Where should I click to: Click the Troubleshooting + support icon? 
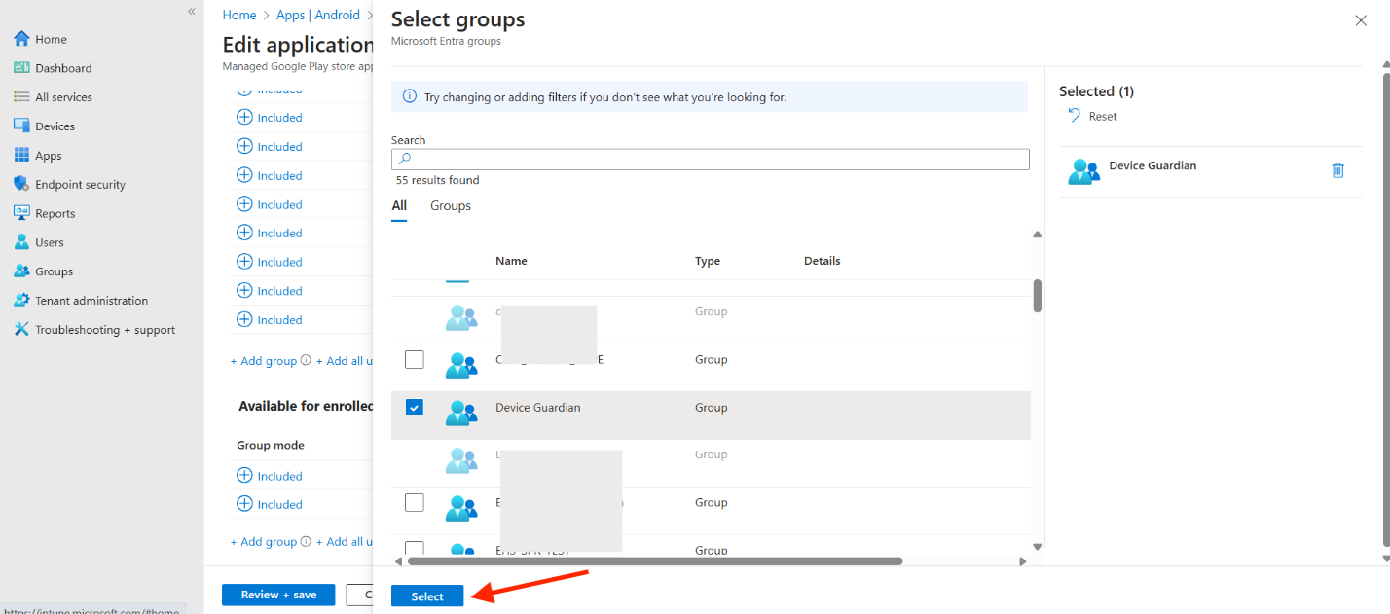21,329
